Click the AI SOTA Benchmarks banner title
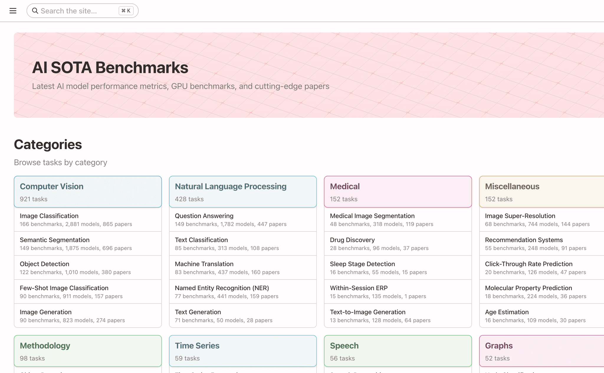The width and height of the screenshot is (604, 373). pyautogui.click(x=110, y=68)
